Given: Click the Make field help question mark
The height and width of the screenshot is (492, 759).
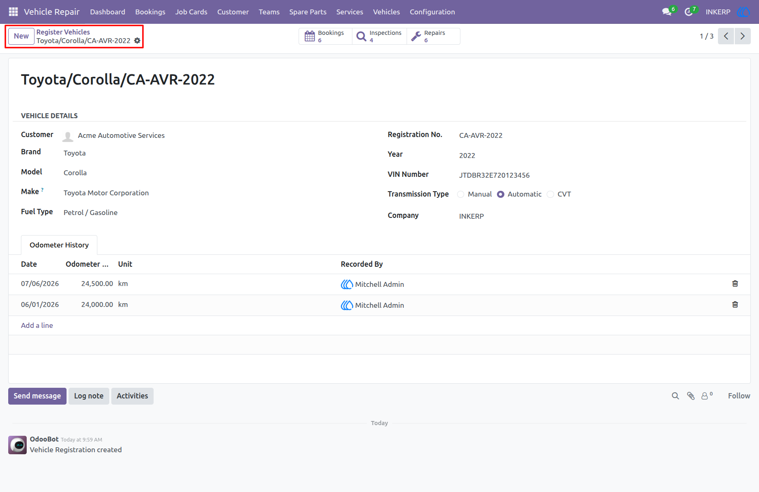Looking at the screenshot, I should (x=42, y=190).
